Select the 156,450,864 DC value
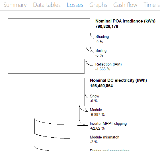This screenshot has width=160, height=151. coord(101,86)
